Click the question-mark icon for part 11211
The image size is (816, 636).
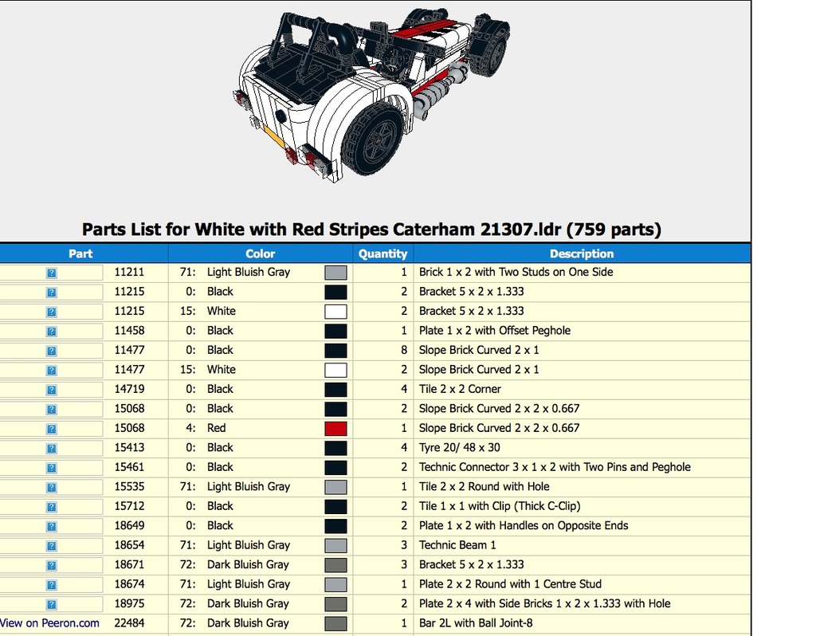click(52, 273)
